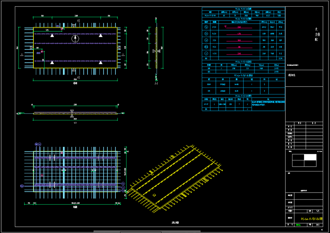Select fourth circled rebar mark in the rebar table
Viewport: 330px width, 233px height.
(x=206, y=47)
